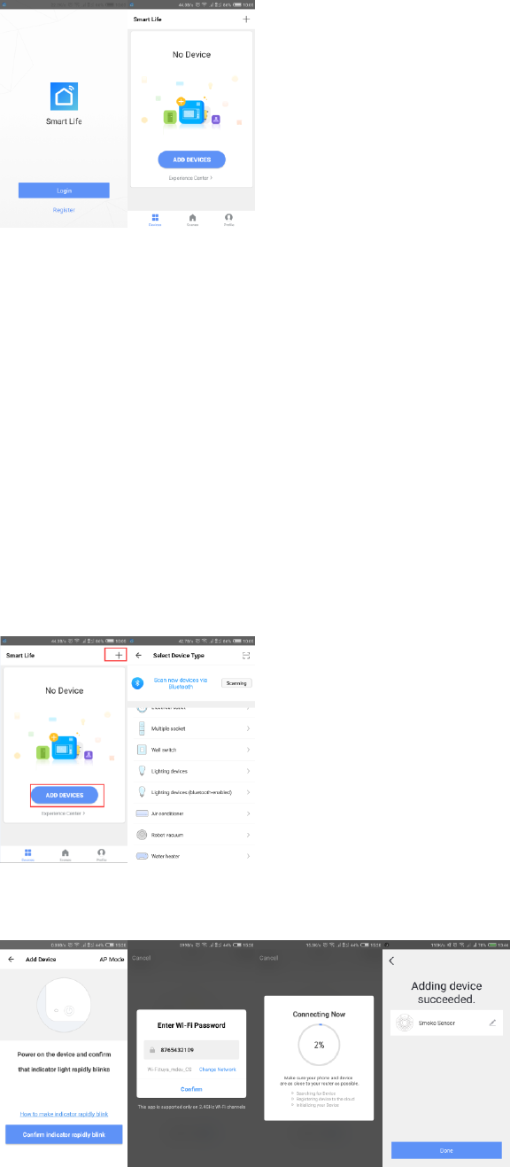
Task: Tap the Lighting devices bulb icon
Action: click(x=142, y=771)
